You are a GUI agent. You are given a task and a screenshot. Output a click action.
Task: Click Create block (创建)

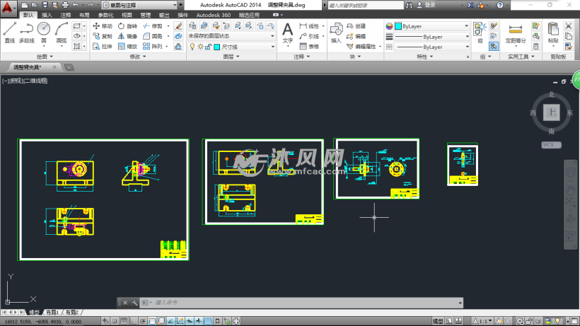coord(356,26)
